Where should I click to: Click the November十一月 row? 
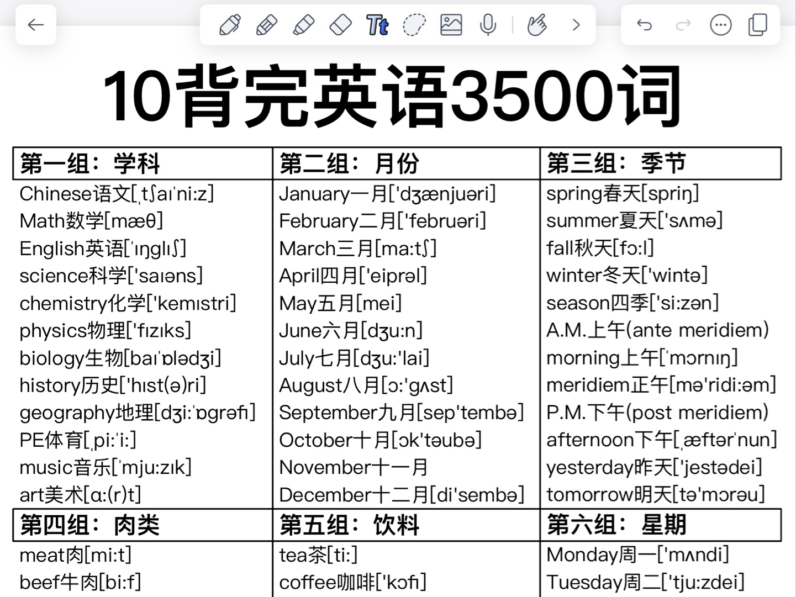tap(354, 467)
